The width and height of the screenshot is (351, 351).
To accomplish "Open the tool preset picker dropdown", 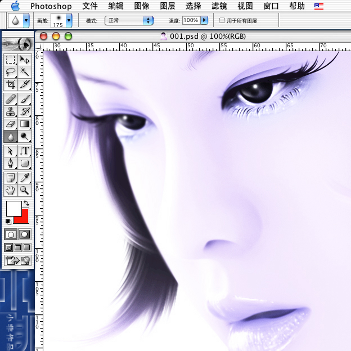I will [26, 20].
